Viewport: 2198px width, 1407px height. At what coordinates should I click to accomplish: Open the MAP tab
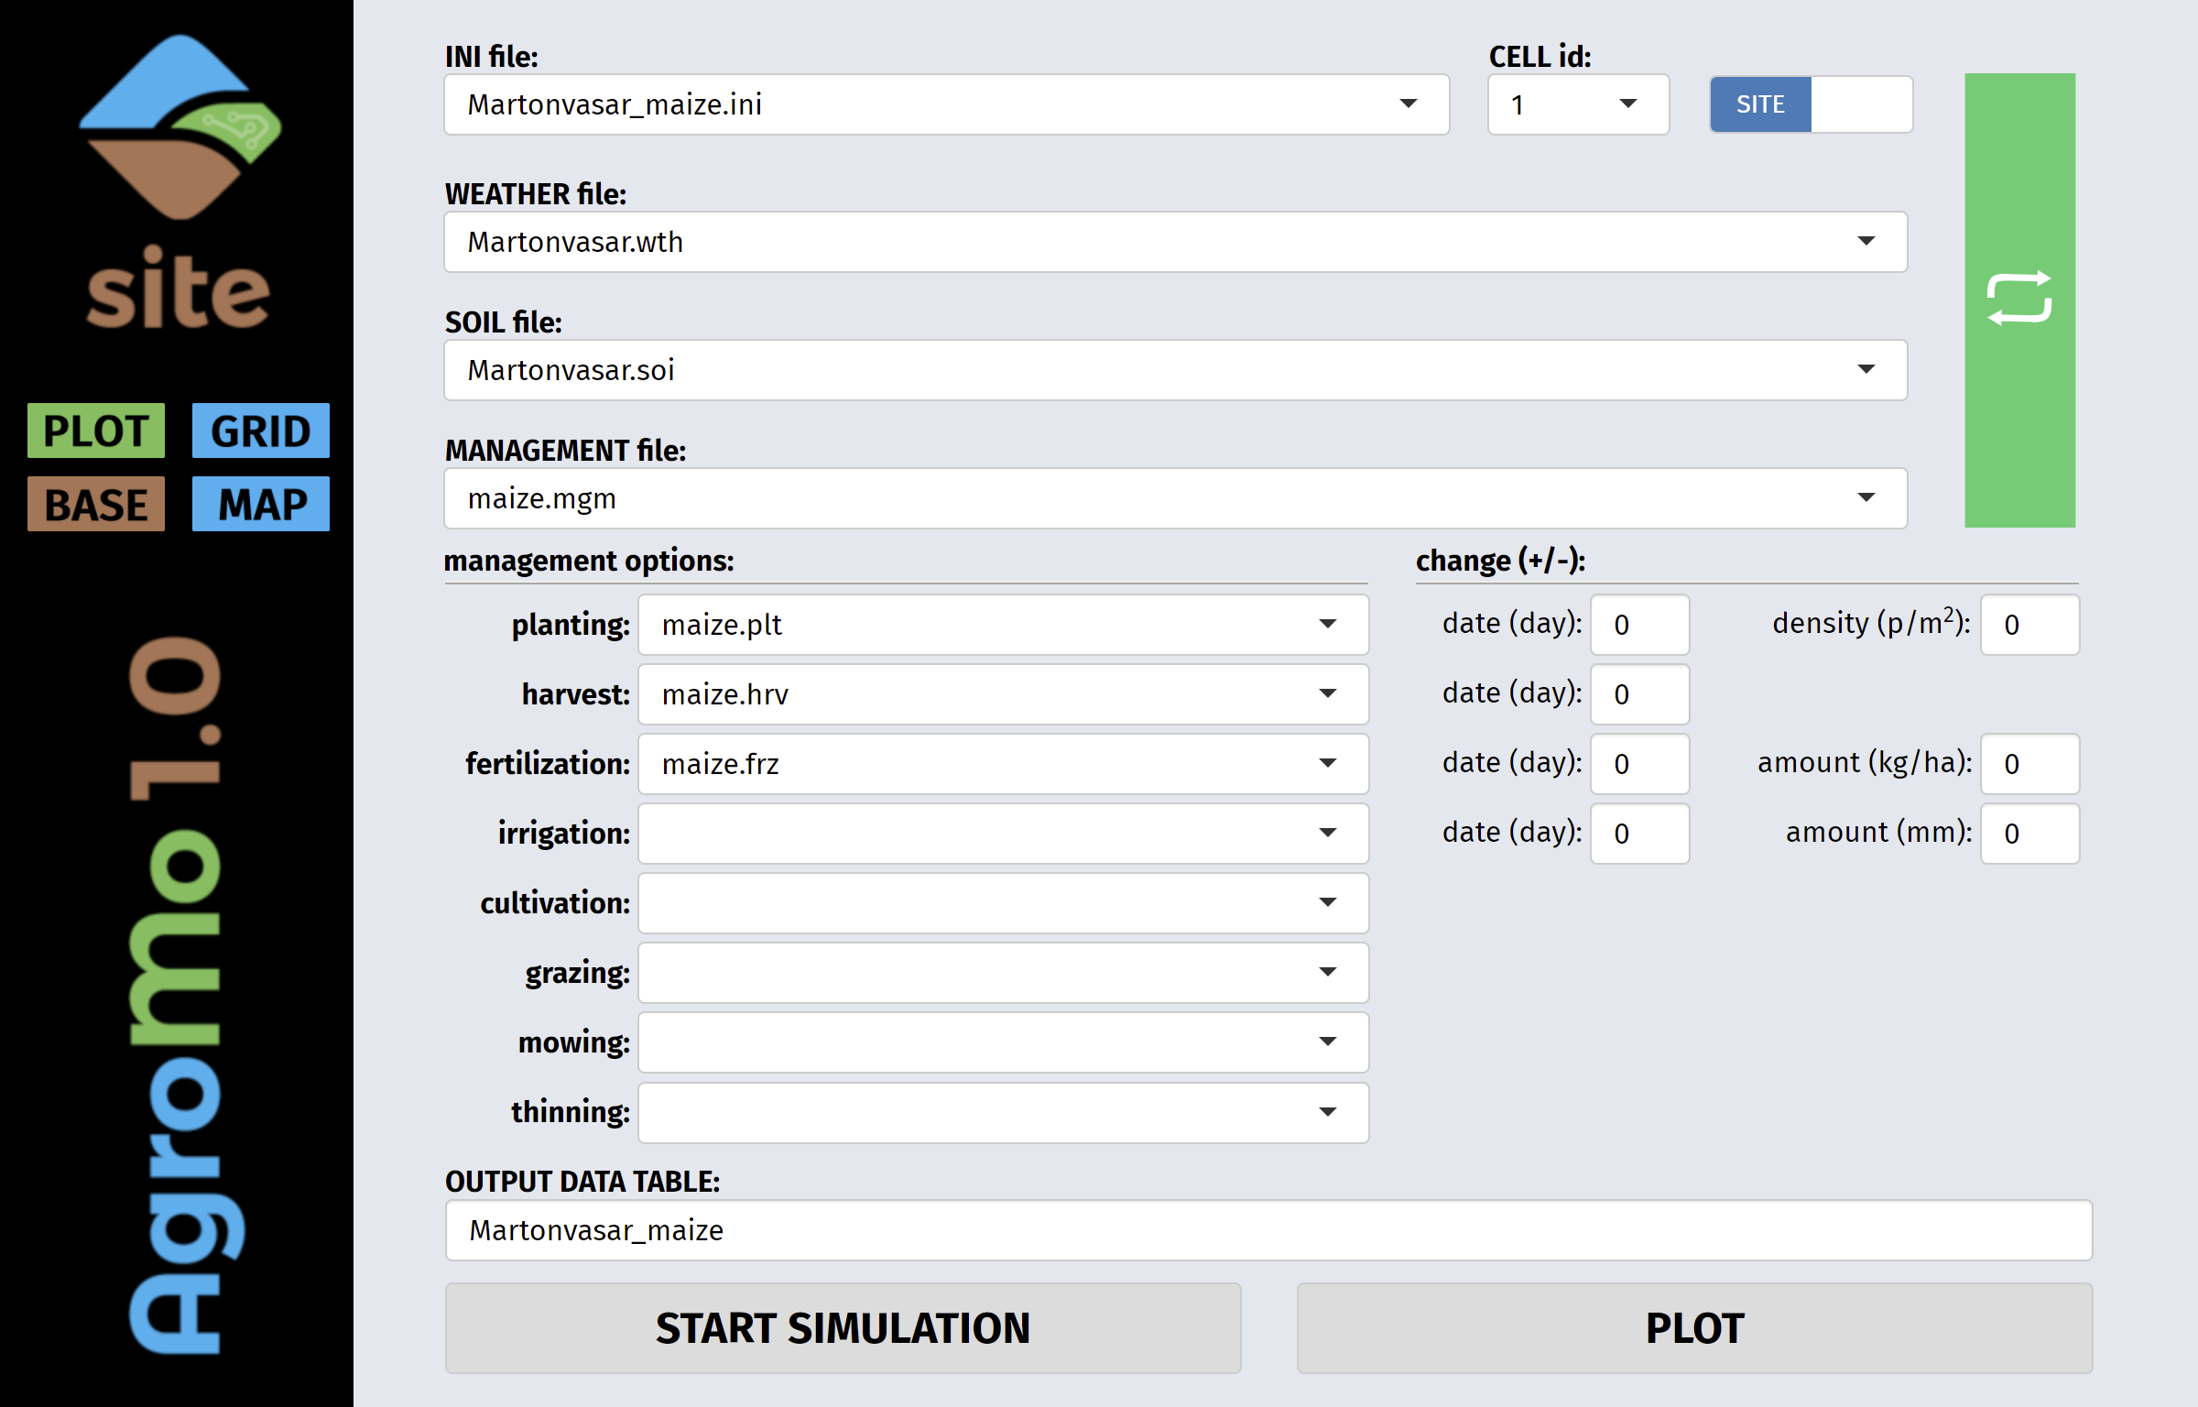click(261, 504)
